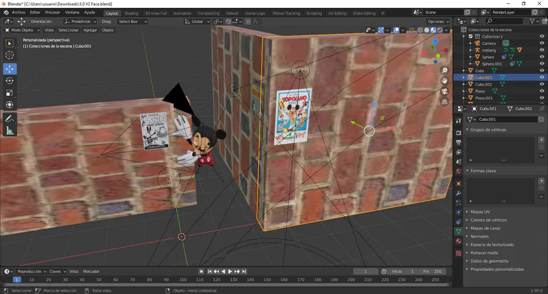Screen dimensions: 548x294
Task: Click the Fin 250 end frame field
Action: click(x=432, y=272)
